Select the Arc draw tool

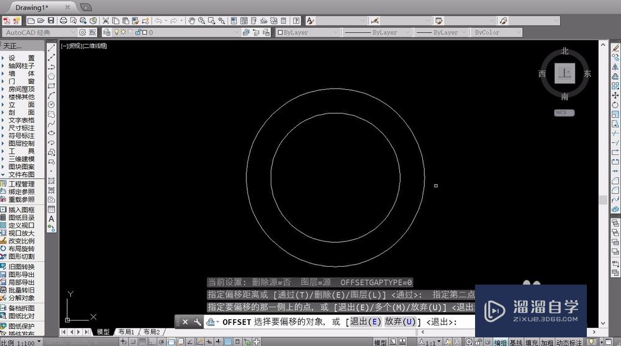click(52, 95)
